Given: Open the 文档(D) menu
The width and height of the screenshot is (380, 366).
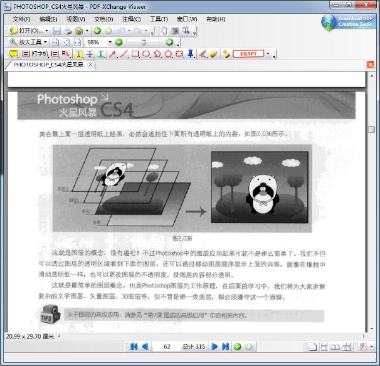Looking at the screenshot, I should [x=104, y=19].
